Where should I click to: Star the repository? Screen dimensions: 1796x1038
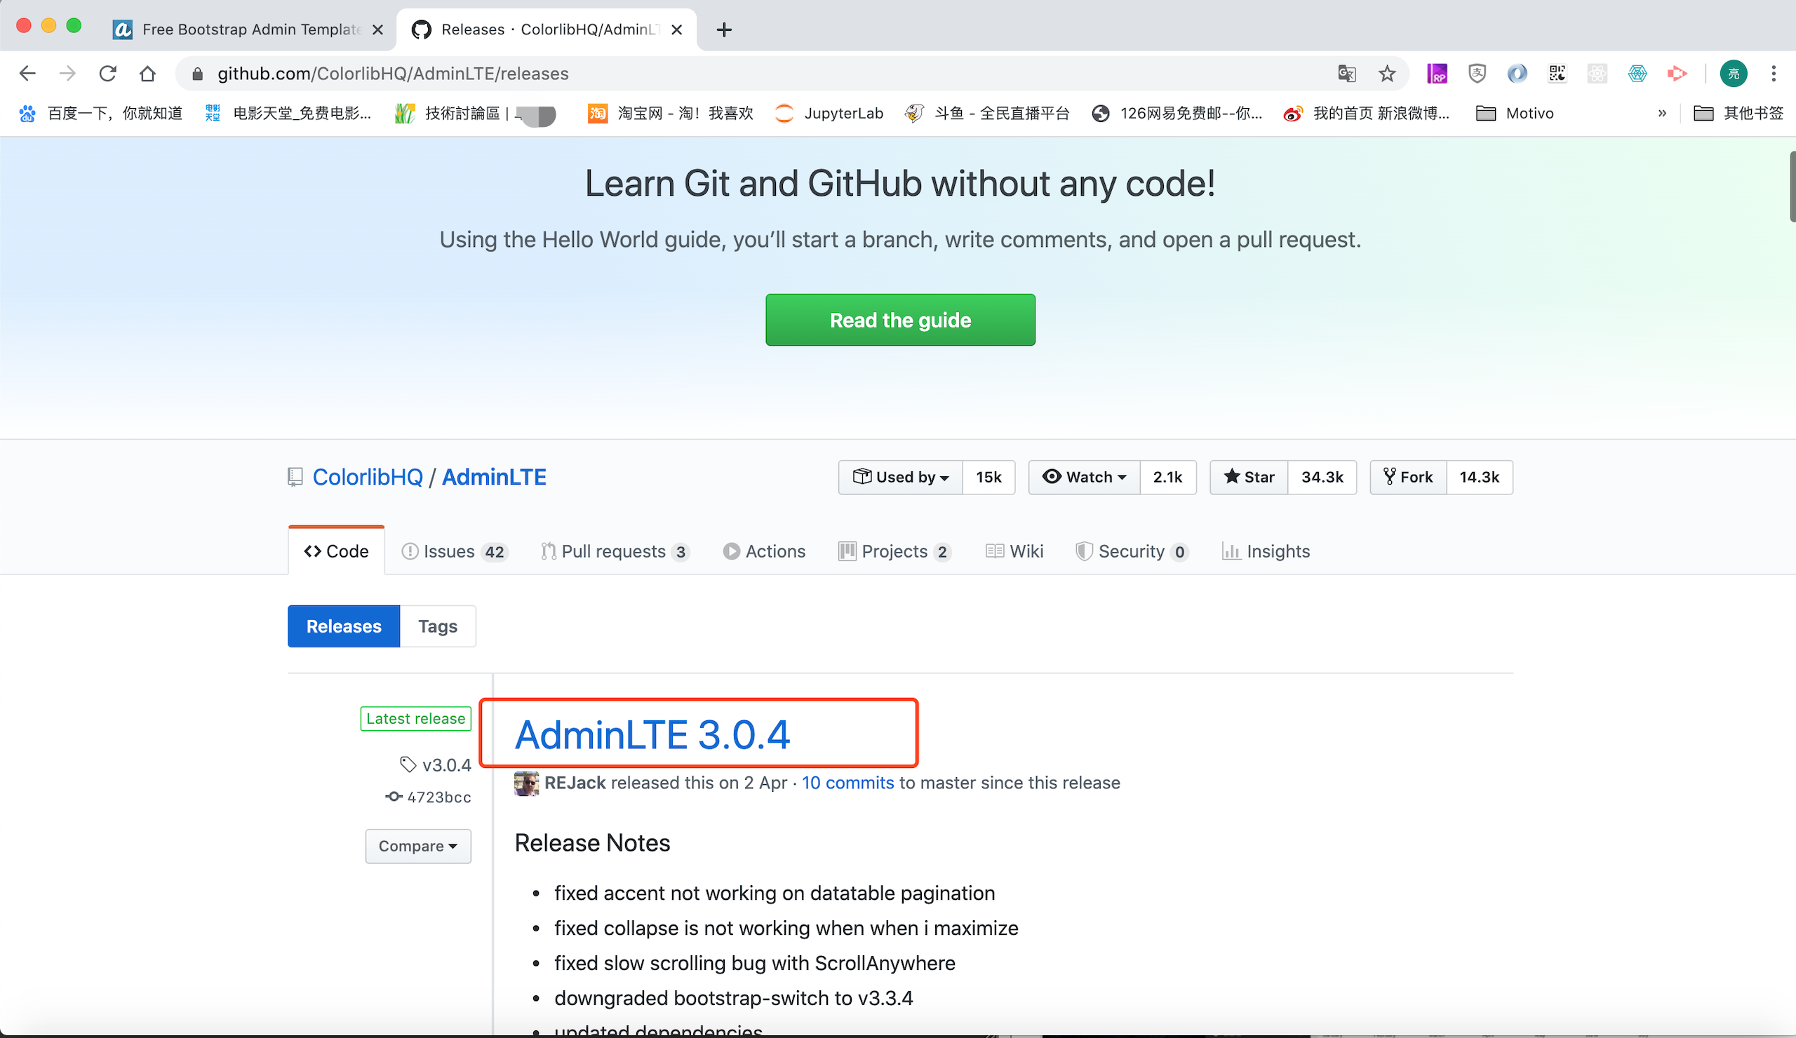[x=1249, y=477]
